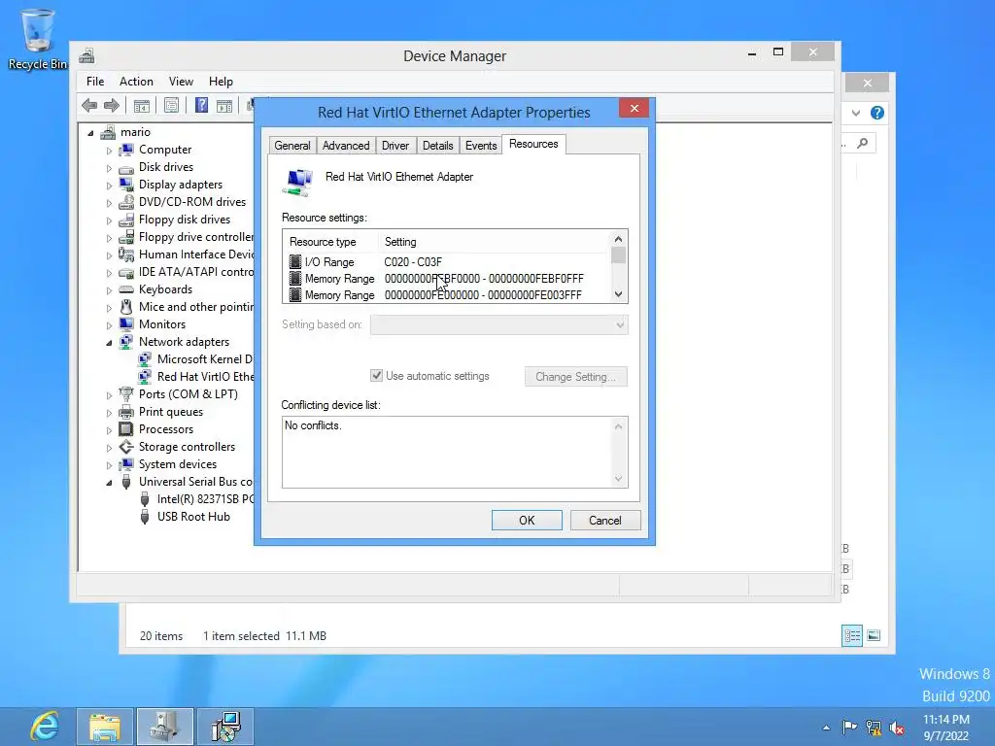
Task: Collapse the mario root tree node
Action: (x=90, y=133)
